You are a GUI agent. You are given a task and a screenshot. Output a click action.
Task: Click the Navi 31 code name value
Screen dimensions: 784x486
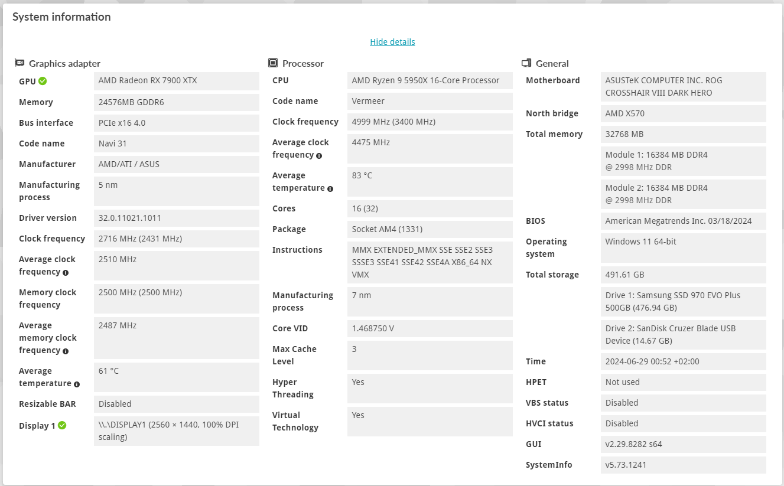(x=177, y=143)
